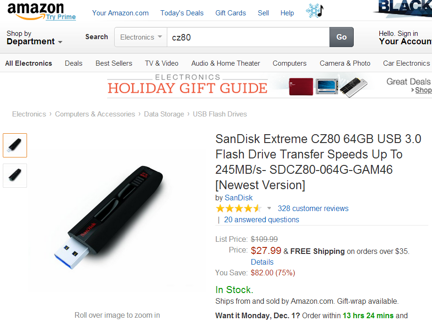Select the second flash drive thumbnail
Image resolution: width=432 pixels, height=321 pixels.
click(x=15, y=176)
